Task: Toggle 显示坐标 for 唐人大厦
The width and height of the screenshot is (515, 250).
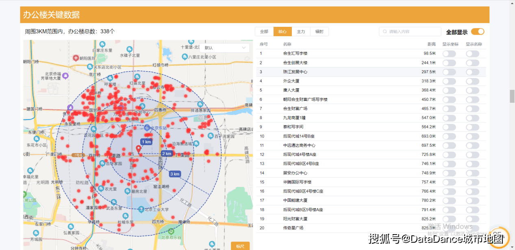Action: click(x=449, y=90)
